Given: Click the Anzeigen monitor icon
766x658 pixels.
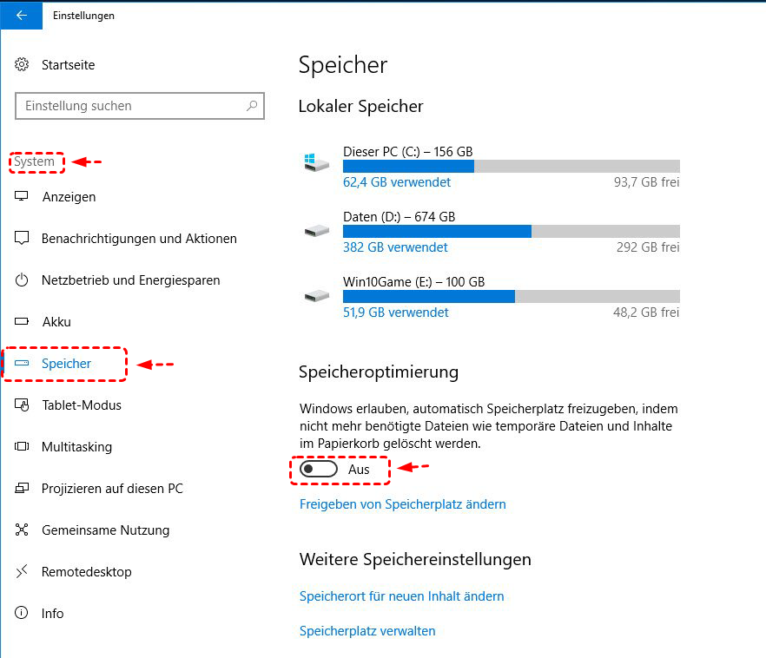Looking at the screenshot, I should [23, 197].
